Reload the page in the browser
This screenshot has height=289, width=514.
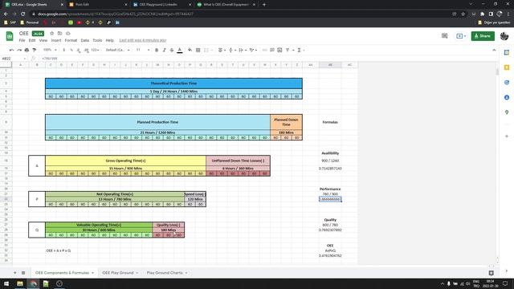pos(23,14)
